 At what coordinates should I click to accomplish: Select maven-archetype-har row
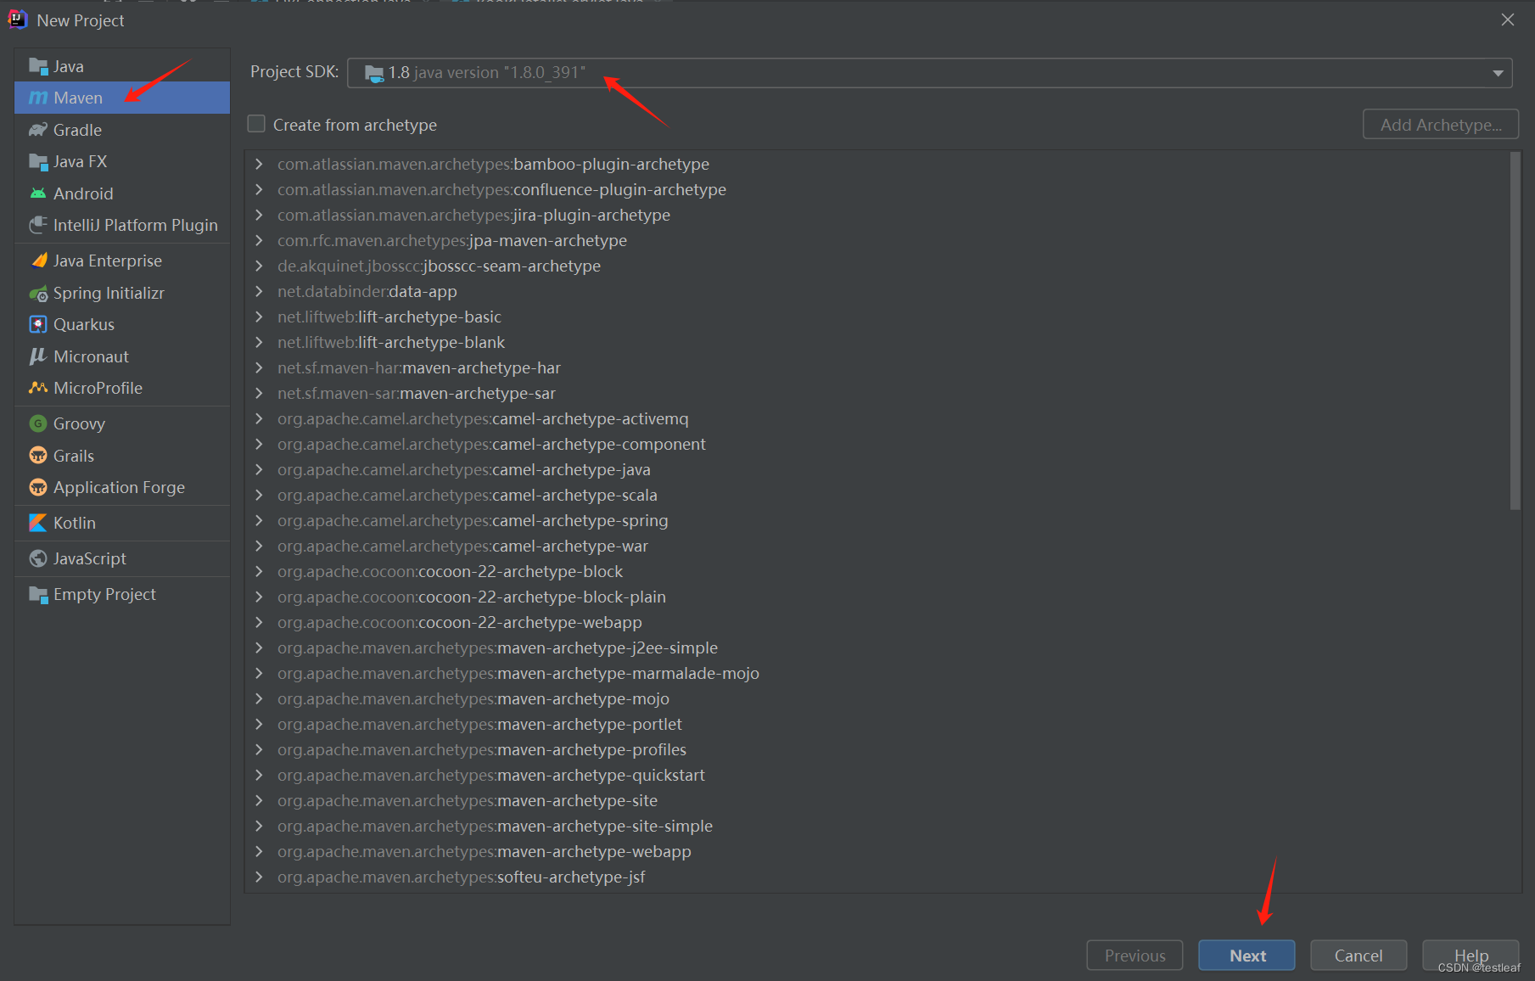click(877, 367)
